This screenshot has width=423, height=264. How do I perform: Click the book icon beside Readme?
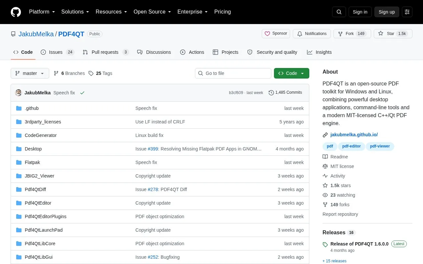coord(325,157)
